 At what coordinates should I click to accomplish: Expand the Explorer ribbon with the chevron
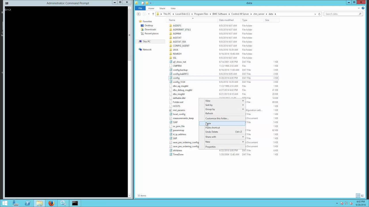(x=359, y=8)
